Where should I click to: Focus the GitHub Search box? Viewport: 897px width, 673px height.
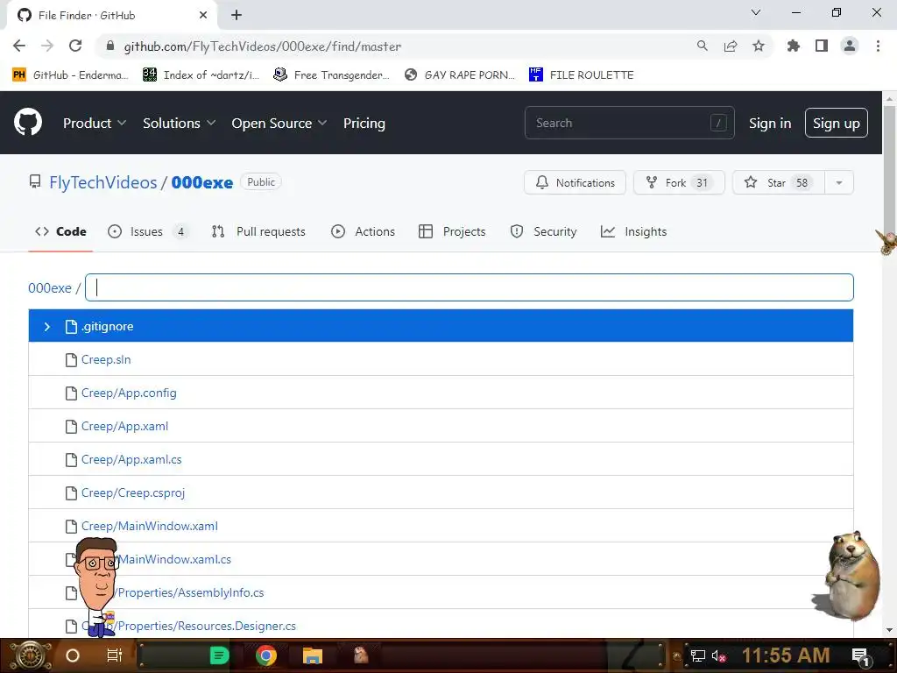pos(629,123)
